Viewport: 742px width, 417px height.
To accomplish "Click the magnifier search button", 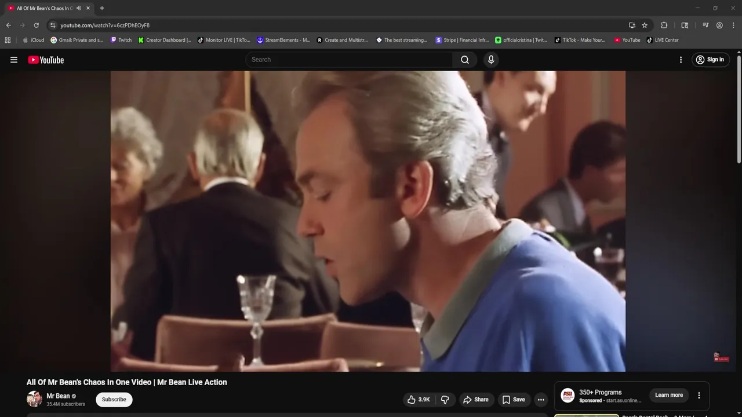I will (x=465, y=60).
